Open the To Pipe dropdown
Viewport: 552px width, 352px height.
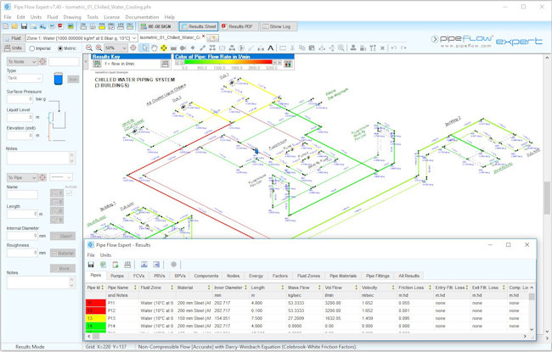pyautogui.click(x=22, y=177)
